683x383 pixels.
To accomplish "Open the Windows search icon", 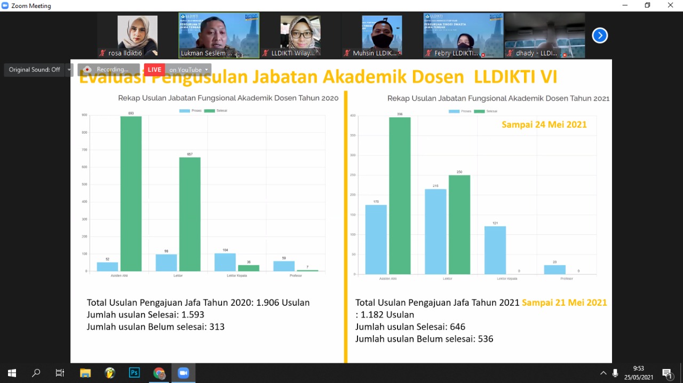I will point(36,373).
